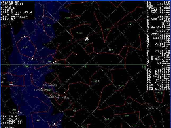171x128 pixels.
Task: Click the Rigel star dot
Action: (x=66, y=97)
